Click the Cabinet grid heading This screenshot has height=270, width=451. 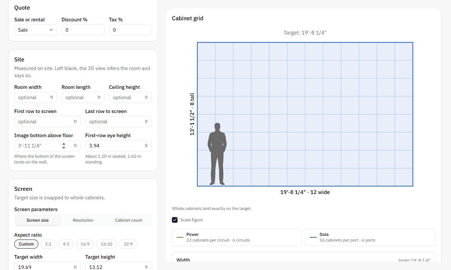click(188, 18)
